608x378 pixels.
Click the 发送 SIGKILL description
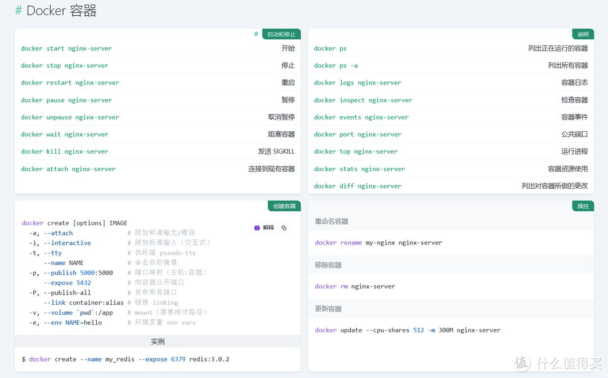pyautogui.click(x=276, y=151)
